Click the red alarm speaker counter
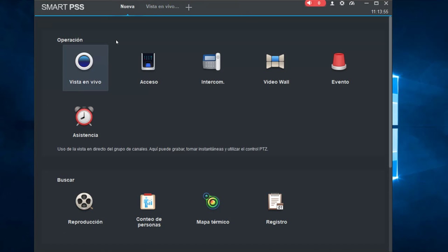 click(315, 3)
